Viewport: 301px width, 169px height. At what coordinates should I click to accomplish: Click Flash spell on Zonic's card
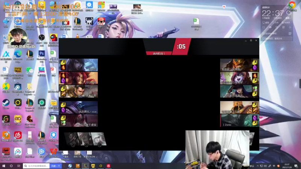tap(255, 123)
